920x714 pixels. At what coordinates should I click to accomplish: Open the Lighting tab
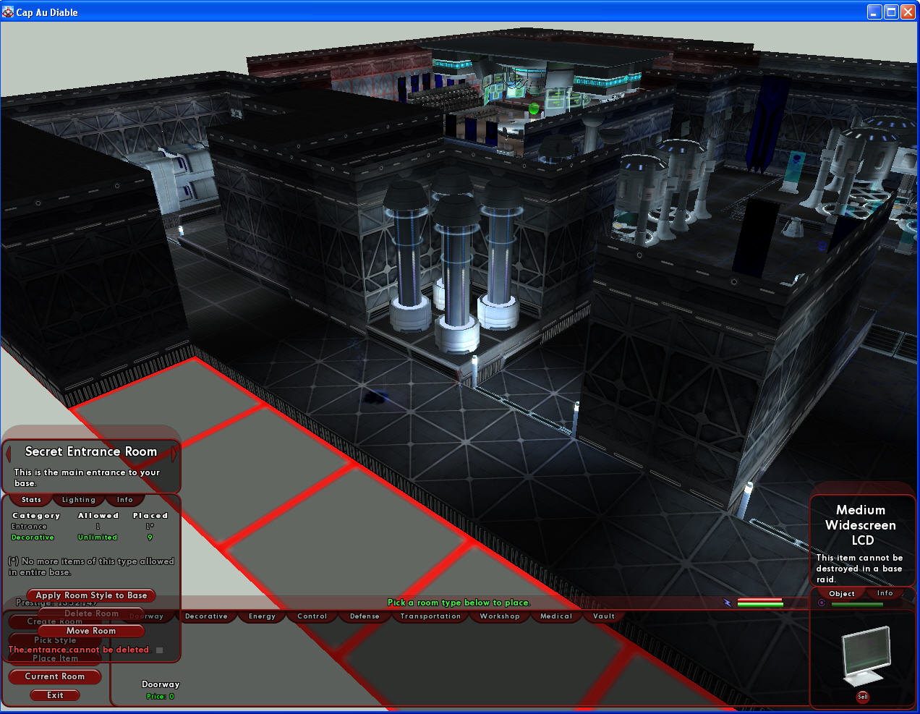(78, 500)
